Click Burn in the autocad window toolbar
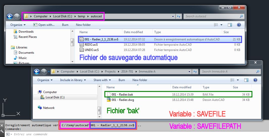The height and width of the screenshot is (137, 269). (x=65, y=25)
